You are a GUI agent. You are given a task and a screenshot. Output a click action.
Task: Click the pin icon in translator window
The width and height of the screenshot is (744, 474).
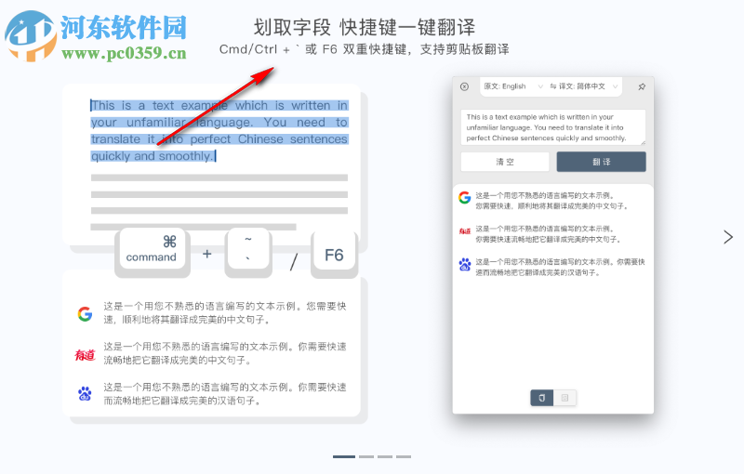(642, 86)
